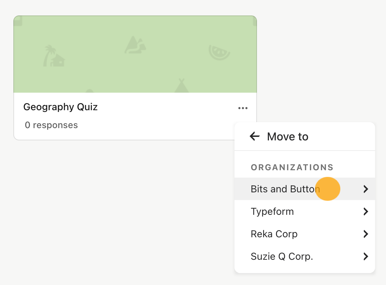Expand the Reka Corp chevron arrow
The image size is (386, 285).
366,234
